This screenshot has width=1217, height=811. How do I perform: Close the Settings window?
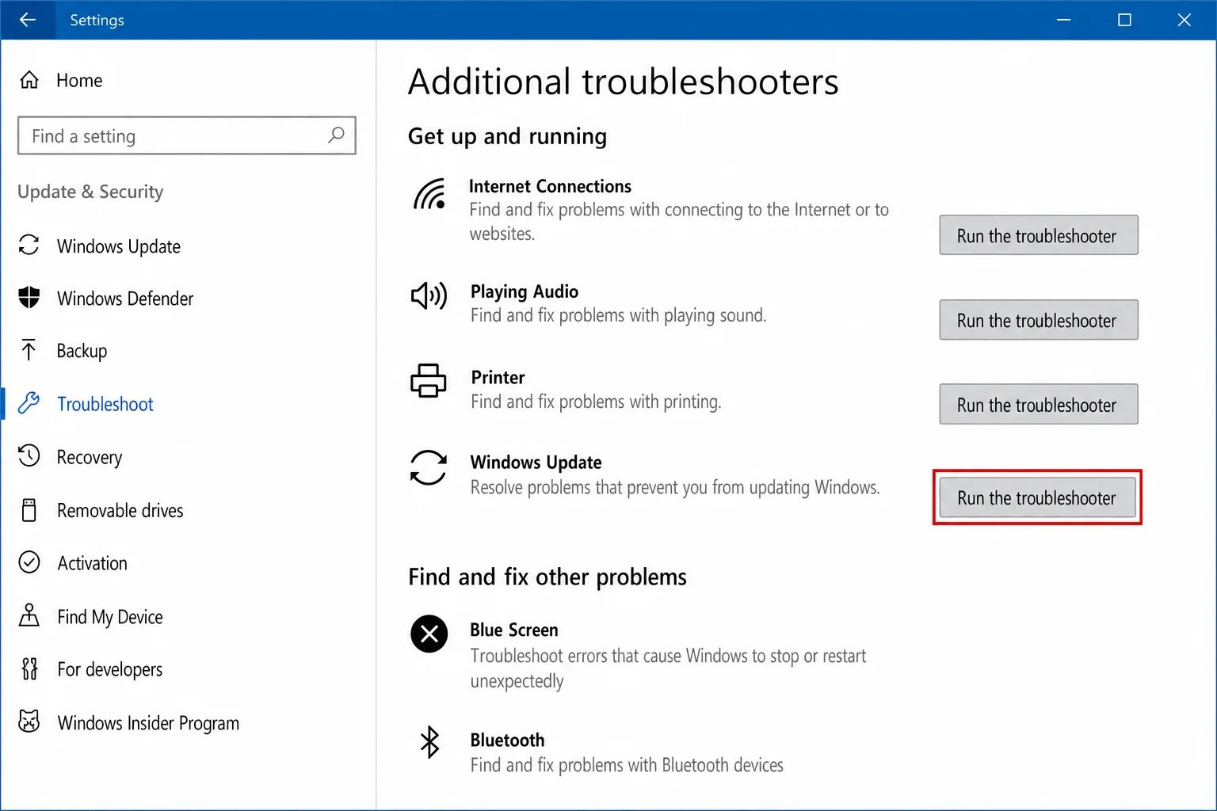(1185, 20)
